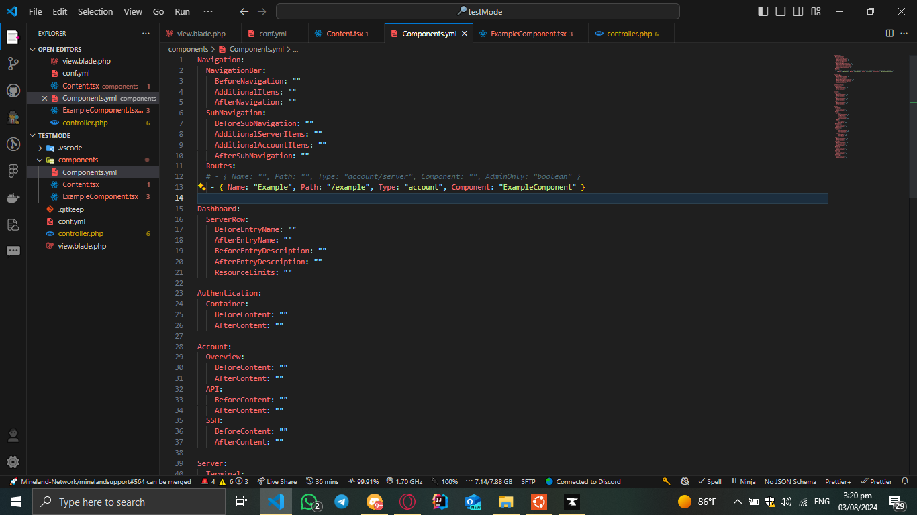Close Components.yml in Open Editors list
The image size is (917, 515).
45,98
